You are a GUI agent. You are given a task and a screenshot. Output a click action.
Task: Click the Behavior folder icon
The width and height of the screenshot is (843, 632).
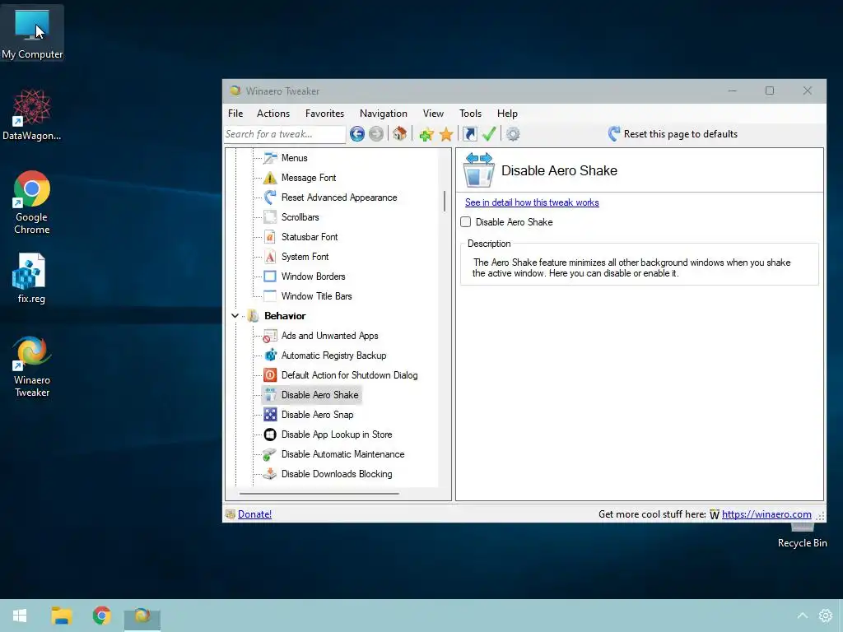[x=254, y=316]
